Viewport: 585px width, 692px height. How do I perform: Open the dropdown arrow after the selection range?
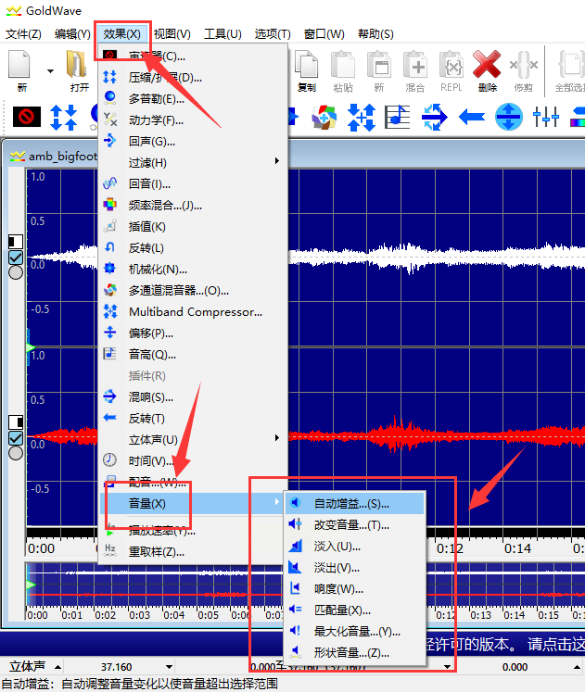point(447,666)
